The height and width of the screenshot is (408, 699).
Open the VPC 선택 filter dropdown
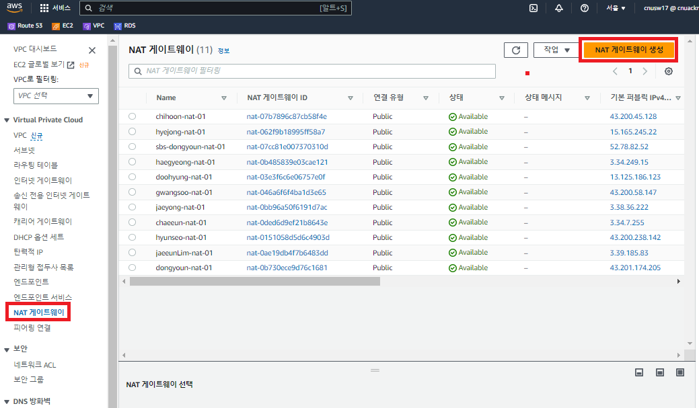coord(56,95)
